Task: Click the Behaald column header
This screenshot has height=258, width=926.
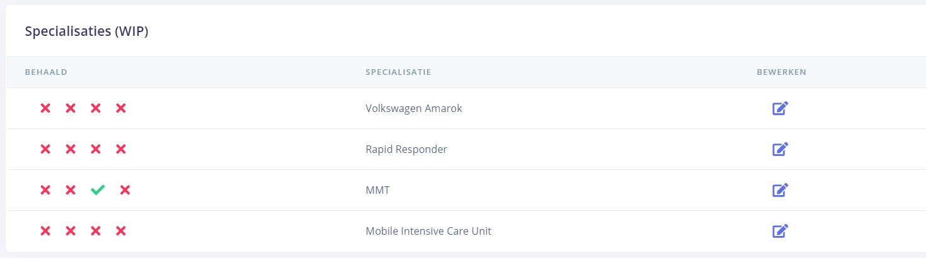Action: tap(46, 72)
